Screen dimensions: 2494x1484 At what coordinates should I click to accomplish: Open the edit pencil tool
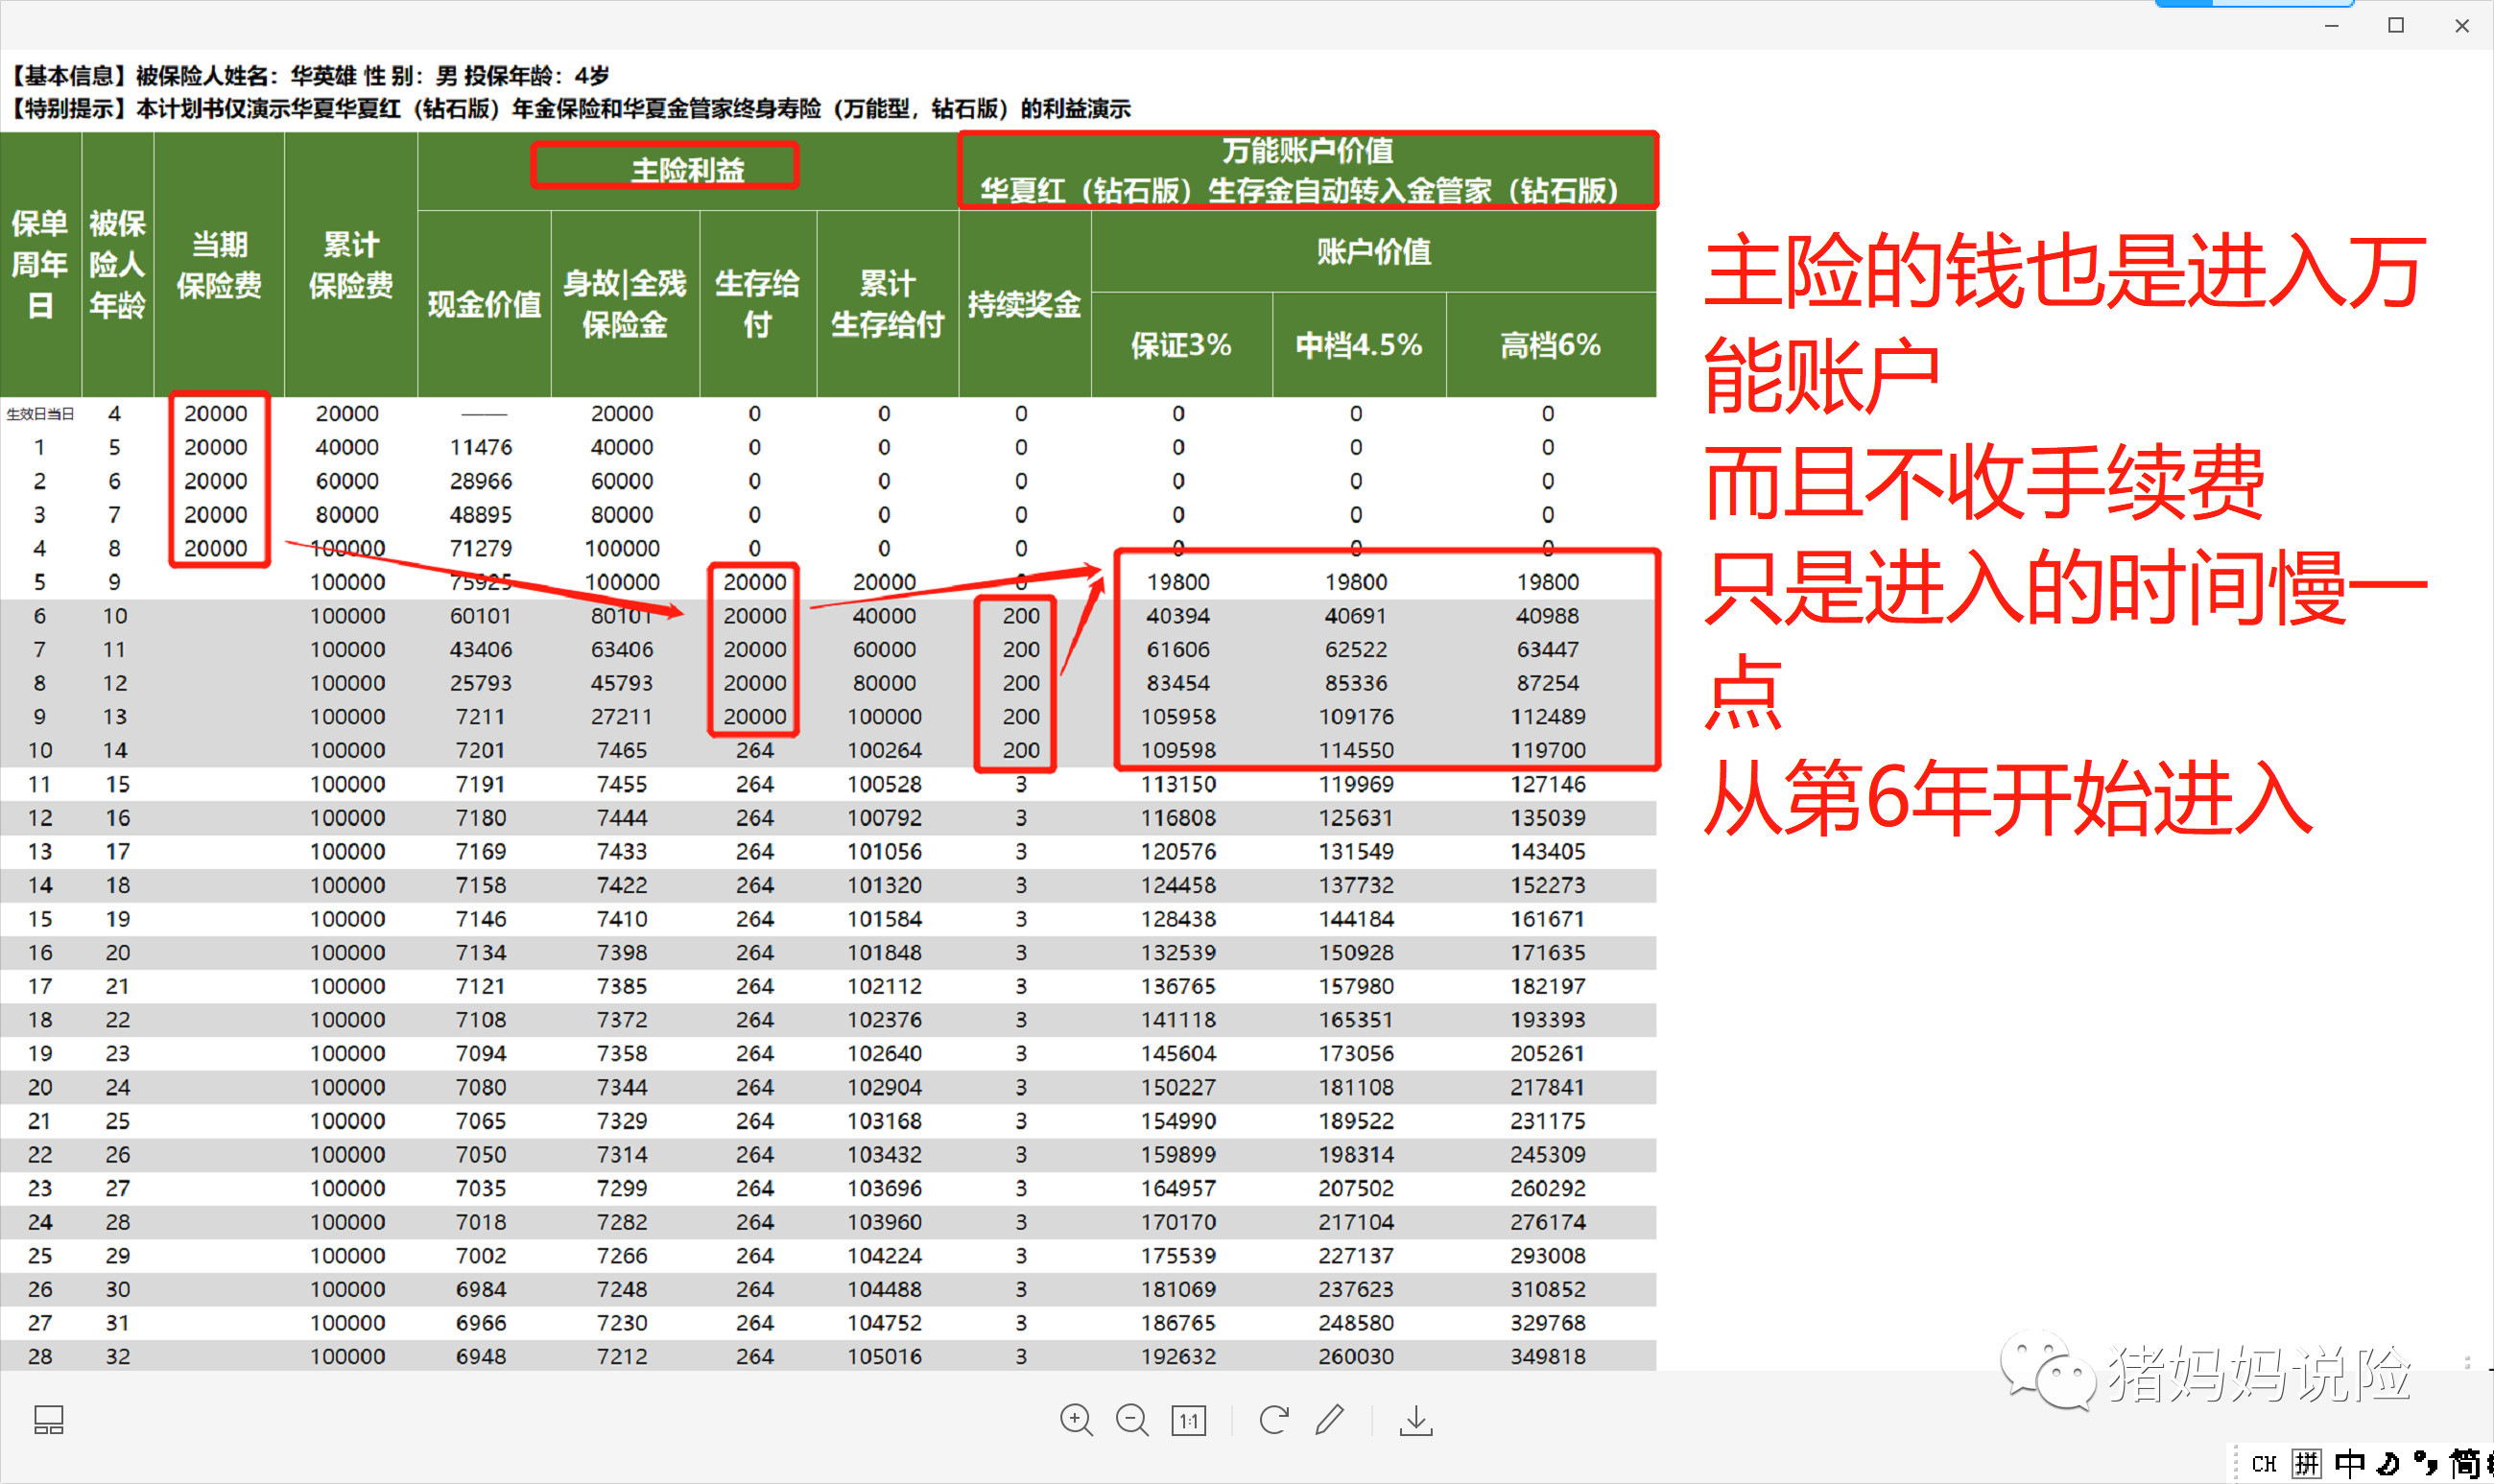click(1330, 1420)
